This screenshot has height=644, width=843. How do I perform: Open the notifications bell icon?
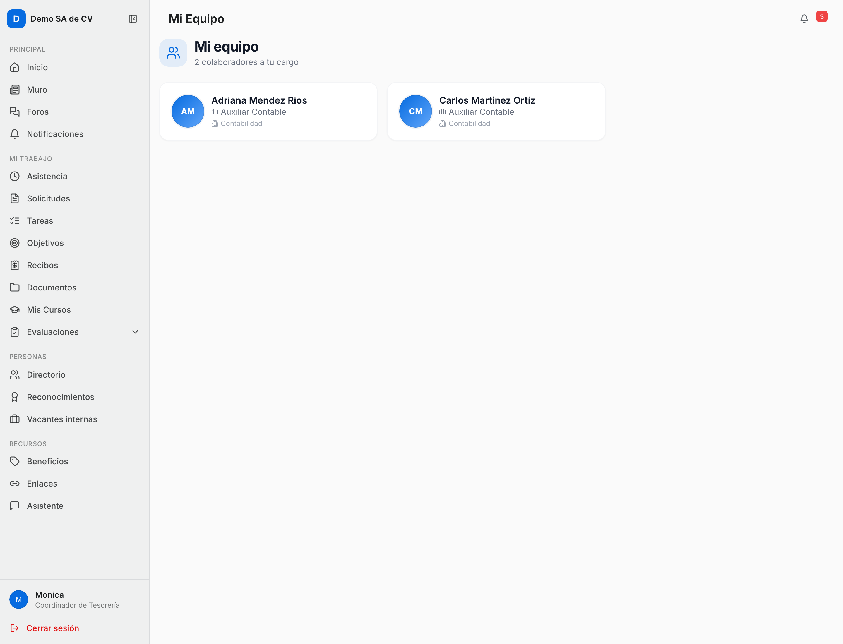pos(804,19)
